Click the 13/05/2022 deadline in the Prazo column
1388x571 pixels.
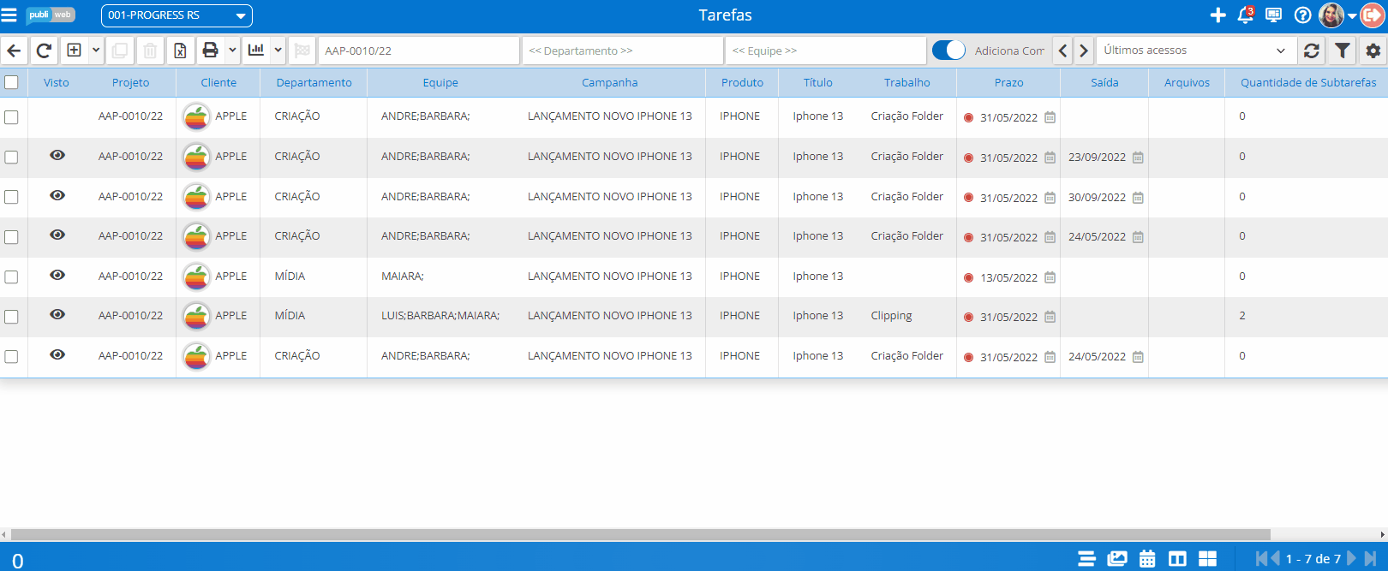1008,277
